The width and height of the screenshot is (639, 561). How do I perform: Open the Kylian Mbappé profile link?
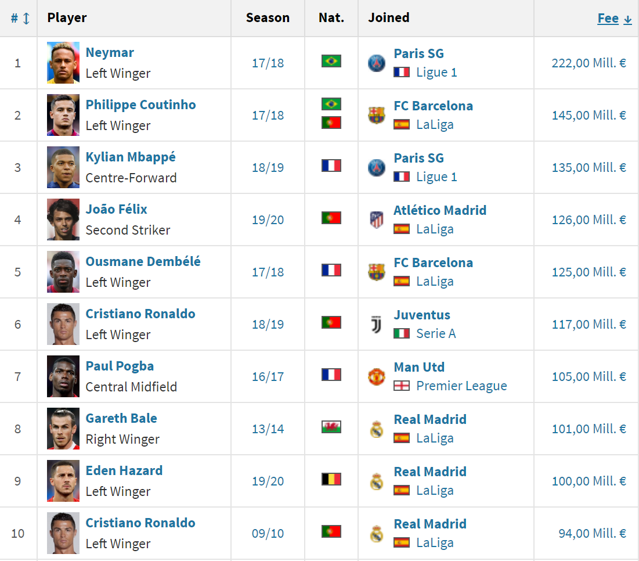coord(131,157)
